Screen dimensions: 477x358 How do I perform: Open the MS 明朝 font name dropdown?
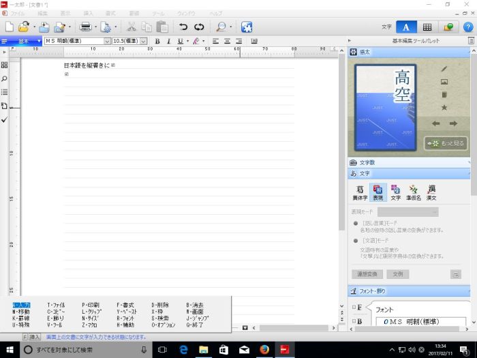pyautogui.click(x=107, y=42)
